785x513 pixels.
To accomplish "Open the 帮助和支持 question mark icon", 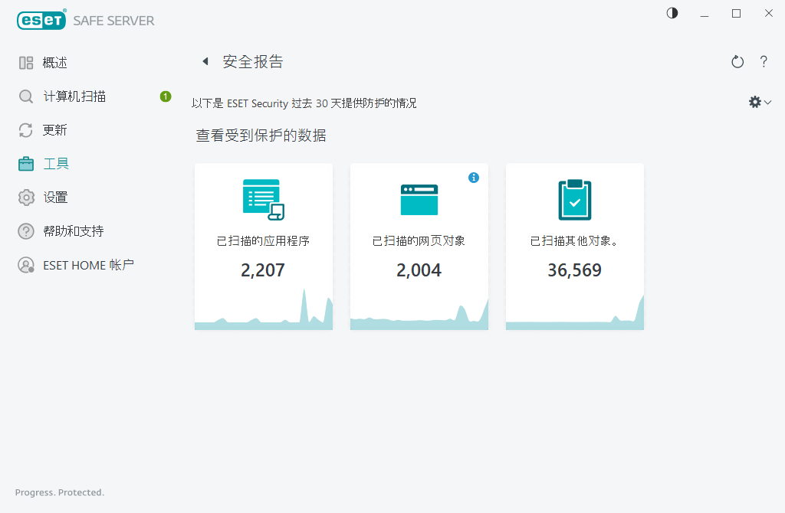I will click(25, 230).
